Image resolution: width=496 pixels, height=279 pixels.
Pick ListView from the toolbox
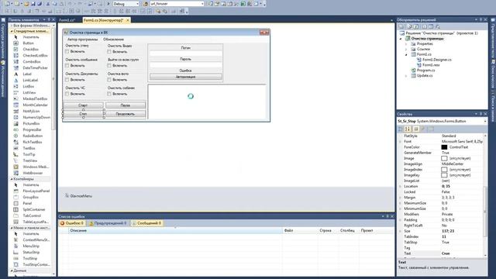[x=29, y=93]
